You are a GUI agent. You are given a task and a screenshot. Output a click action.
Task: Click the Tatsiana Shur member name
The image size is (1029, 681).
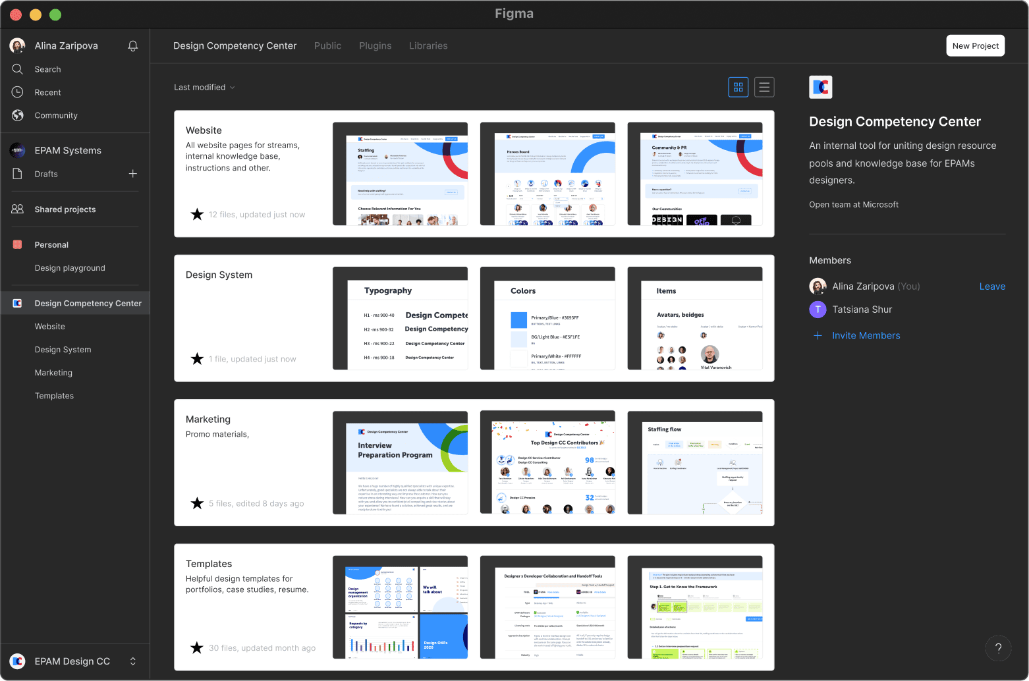click(x=862, y=310)
